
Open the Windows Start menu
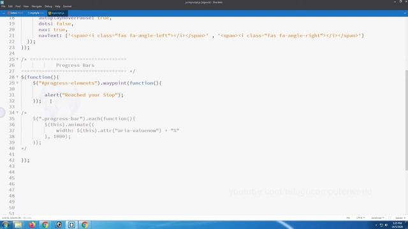tap(6, 225)
